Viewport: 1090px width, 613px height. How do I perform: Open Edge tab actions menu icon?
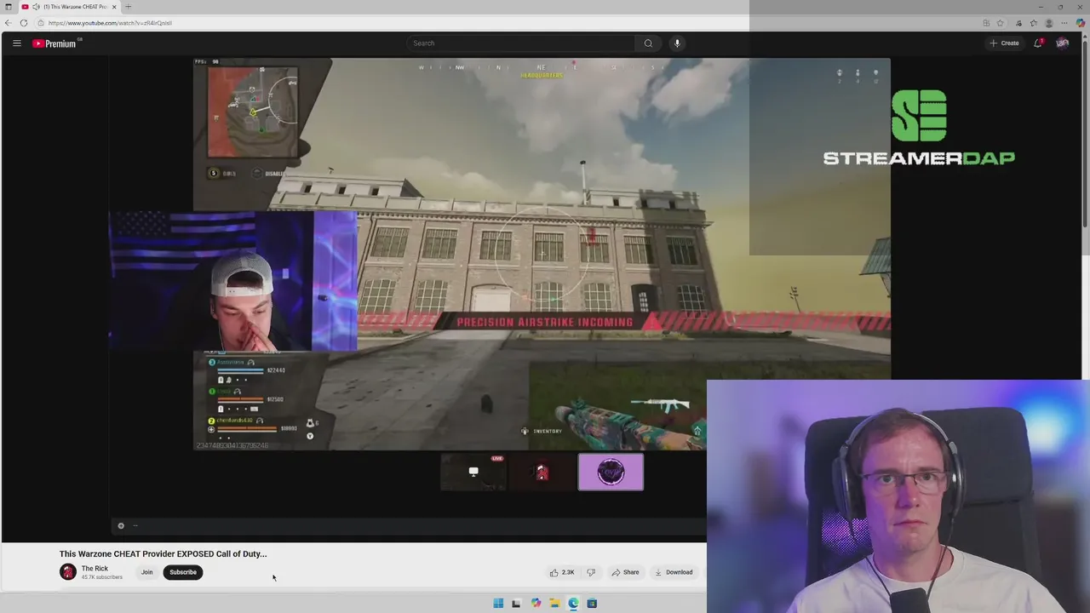click(x=8, y=7)
